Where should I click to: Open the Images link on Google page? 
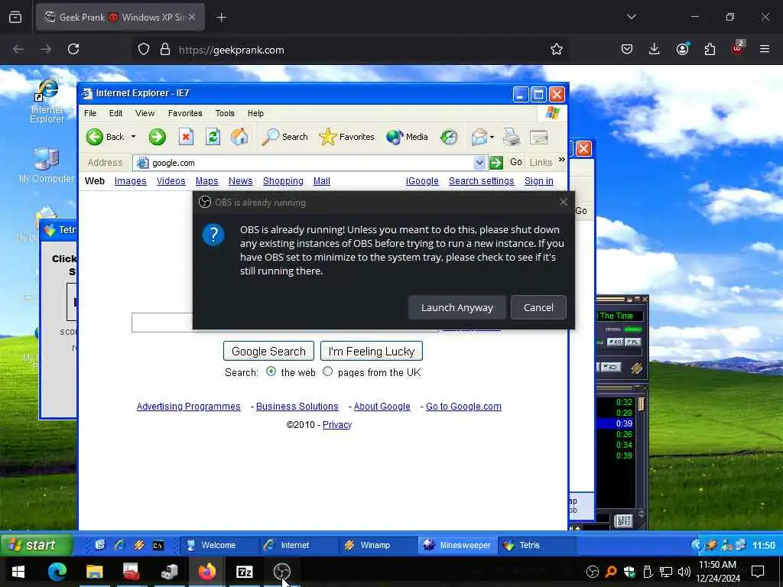[130, 181]
